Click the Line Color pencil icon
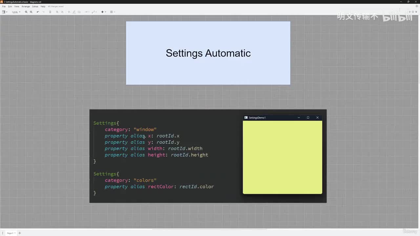The image size is (420, 236). click(x=74, y=12)
